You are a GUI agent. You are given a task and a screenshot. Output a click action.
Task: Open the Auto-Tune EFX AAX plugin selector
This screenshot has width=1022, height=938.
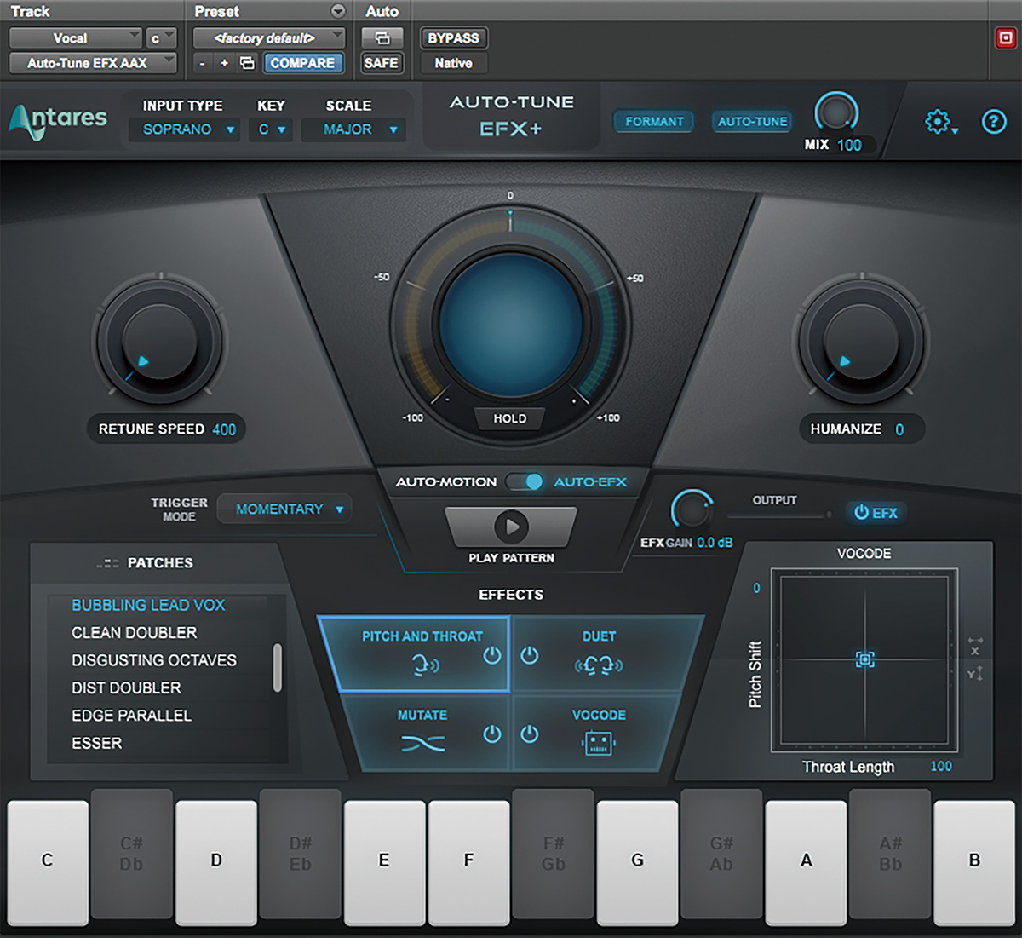(x=93, y=63)
